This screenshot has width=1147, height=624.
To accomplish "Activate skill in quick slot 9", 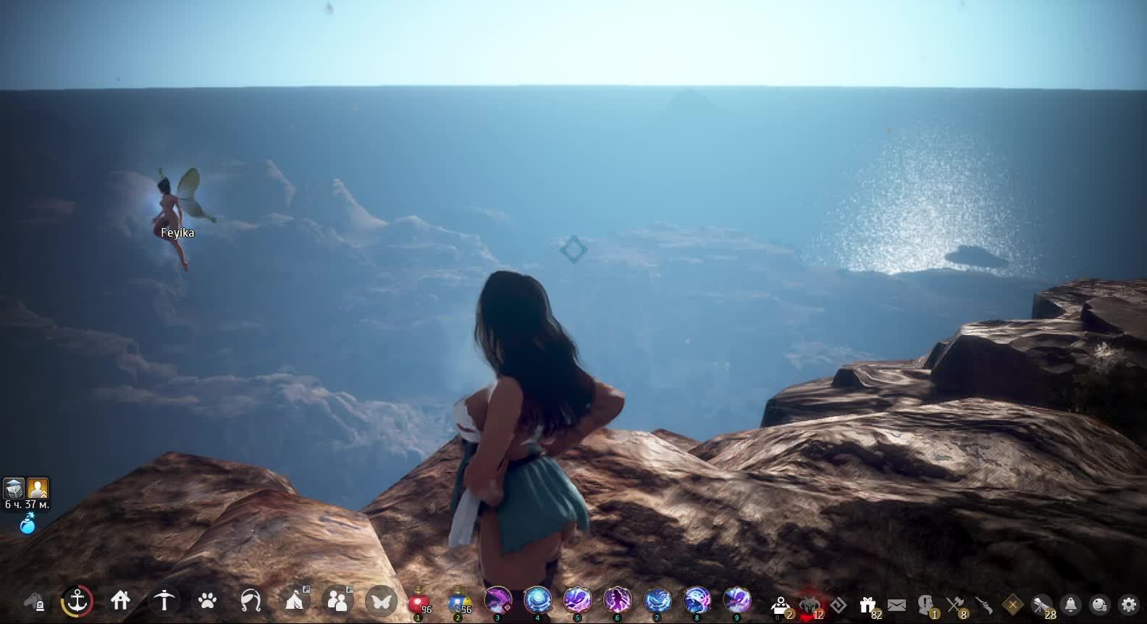I will (x=736, y=601).
